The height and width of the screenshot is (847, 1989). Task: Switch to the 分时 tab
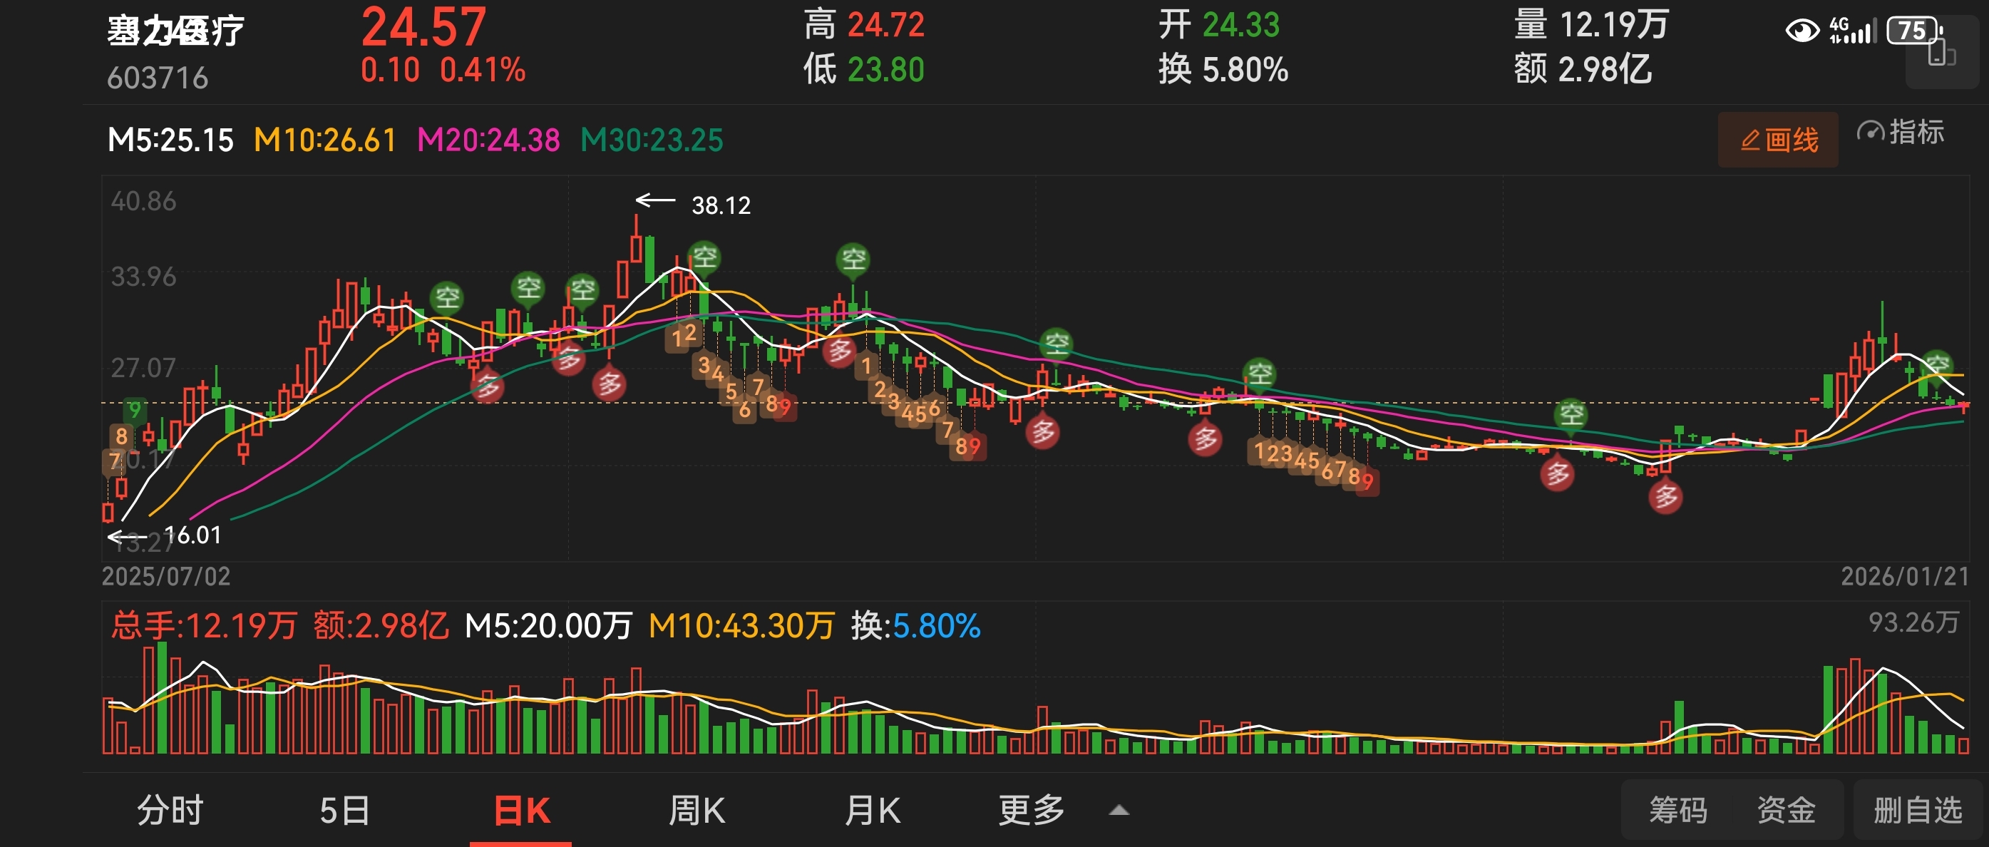coord(170,811)
